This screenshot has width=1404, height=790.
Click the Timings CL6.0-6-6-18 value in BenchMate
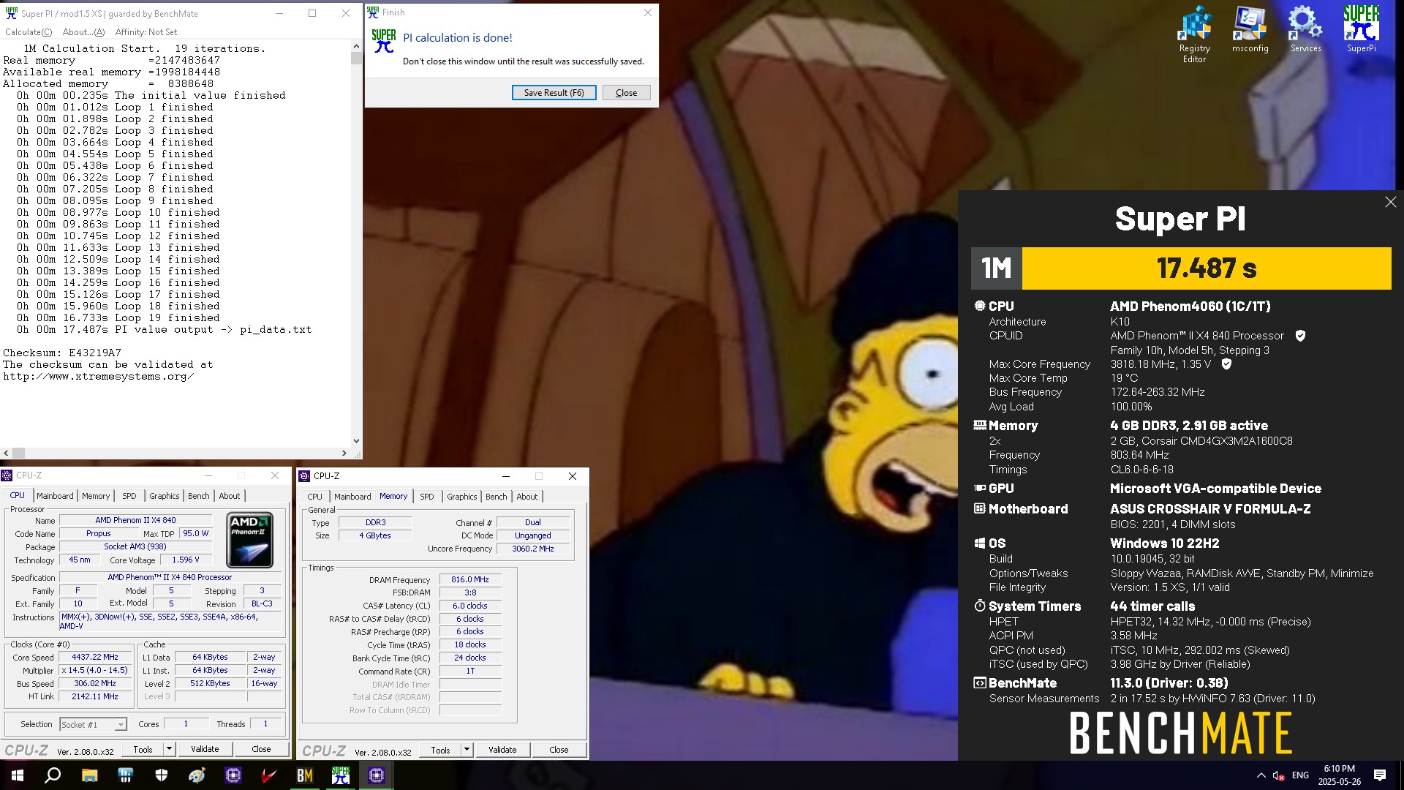[x=1141, y=470]
